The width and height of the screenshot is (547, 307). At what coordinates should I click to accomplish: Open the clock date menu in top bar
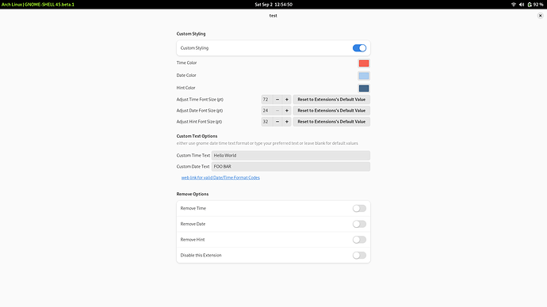[273, 5]
